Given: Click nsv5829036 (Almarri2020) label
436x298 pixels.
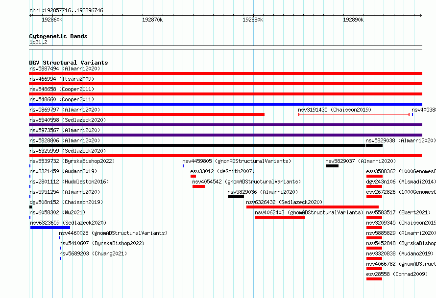Looking at the screenshot, I should point(263,192).
